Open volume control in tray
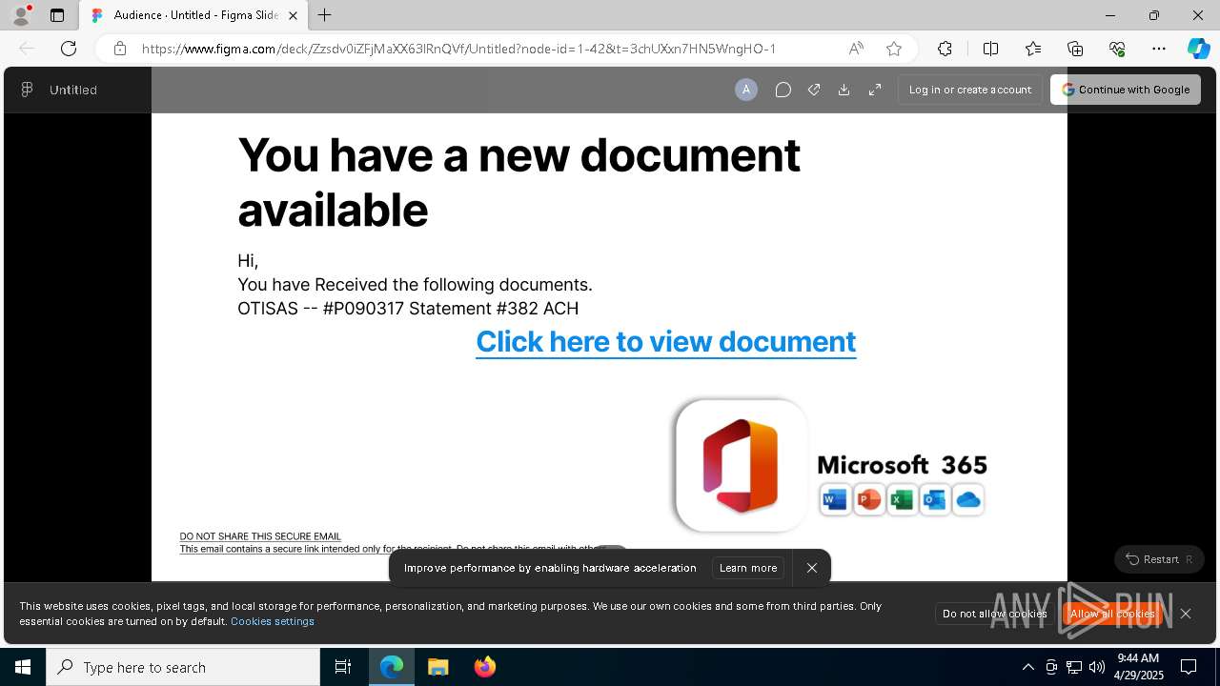 point(1096,667)
